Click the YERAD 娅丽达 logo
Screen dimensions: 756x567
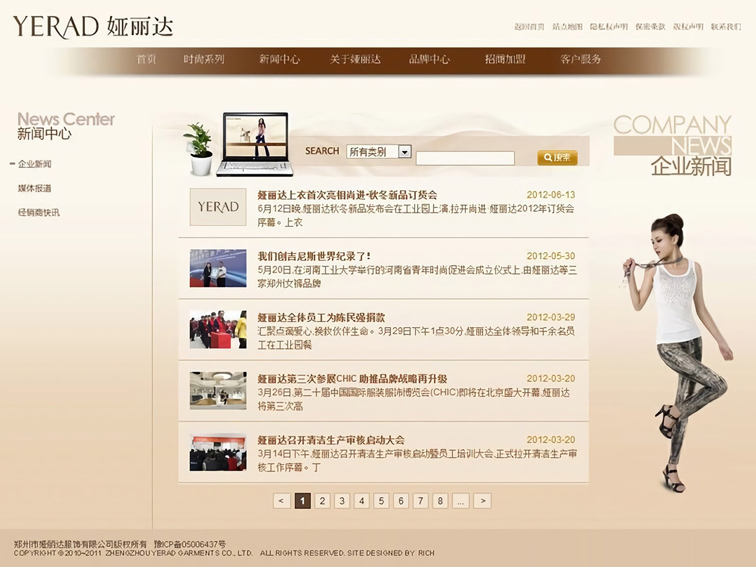coord(93,27)
